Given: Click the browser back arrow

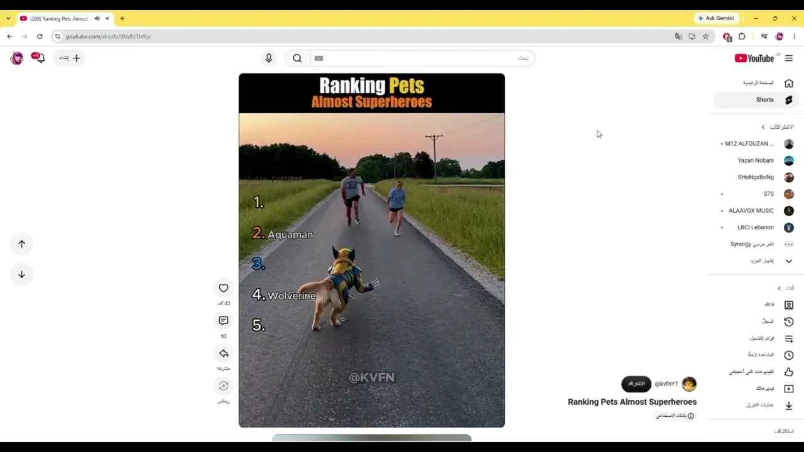Looking at the screenshot, I should pyautogui.click(x=9, y=36).
